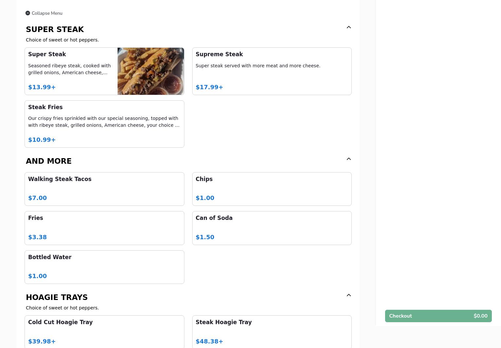Click the $10.99+ Steak Fries price
The width and height of the screenshot is (501, 348).
[42, 140]
